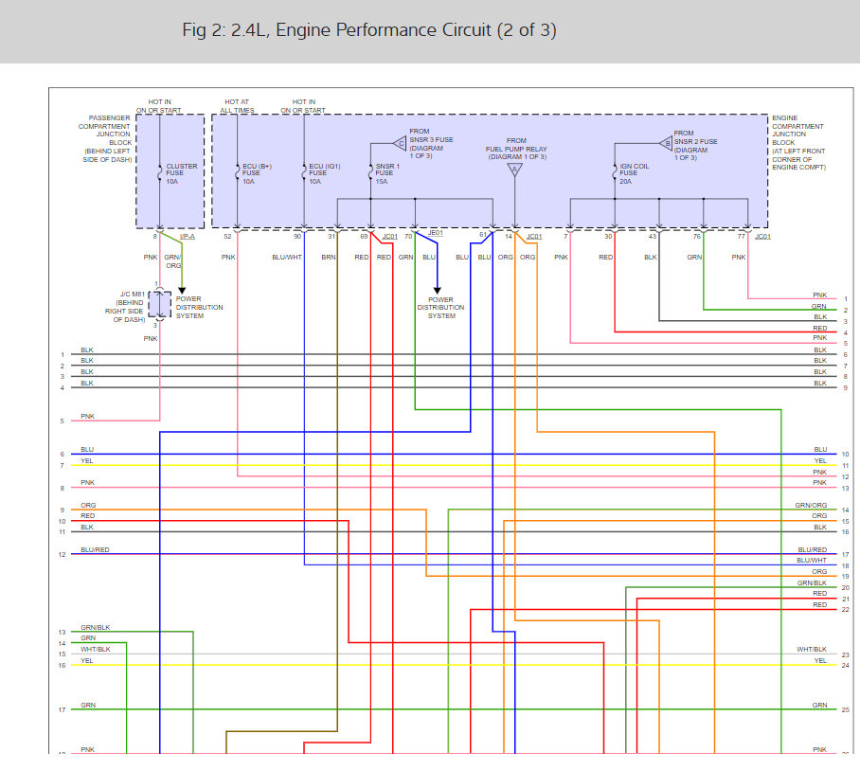The image size is (860, 770).
Task: Select the 'SNSR 1 FUSE 15A' label
Action: pyautogui.click(x=387, y=174)
